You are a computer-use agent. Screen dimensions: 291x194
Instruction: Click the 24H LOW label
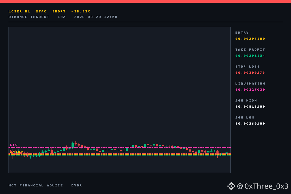[245, 118]
